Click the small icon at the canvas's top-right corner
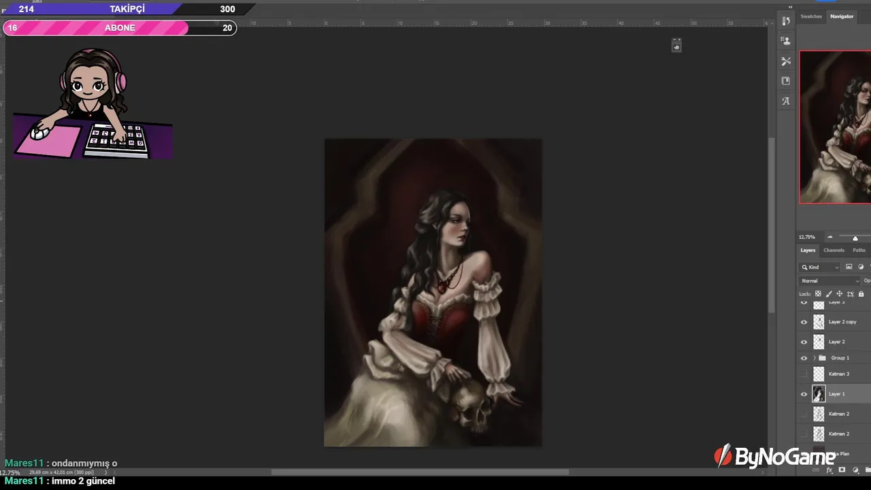This screenshot has height=490, width=871. (x=676, y=45)
